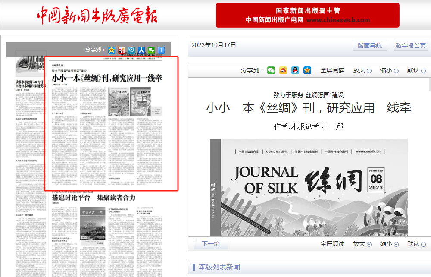Viewport: 431px width, 277px height.
Task: Open 版面导航 page navigation
Action: pos(369,46)
